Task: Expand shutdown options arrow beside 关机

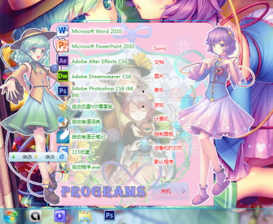Action: (184, 191)
